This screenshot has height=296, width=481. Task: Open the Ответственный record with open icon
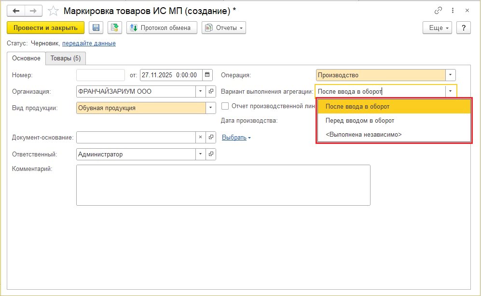(211, 155)
